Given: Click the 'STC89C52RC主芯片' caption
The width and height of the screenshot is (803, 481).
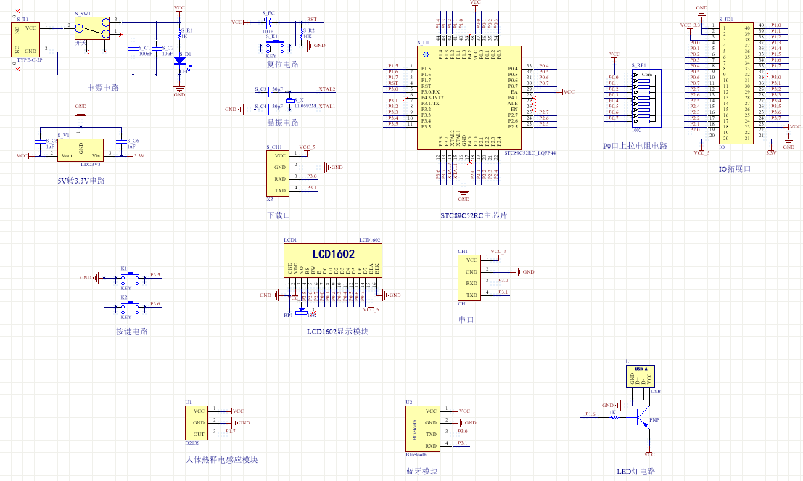Looking at the screenshot, I should click(x=474, y=215).
